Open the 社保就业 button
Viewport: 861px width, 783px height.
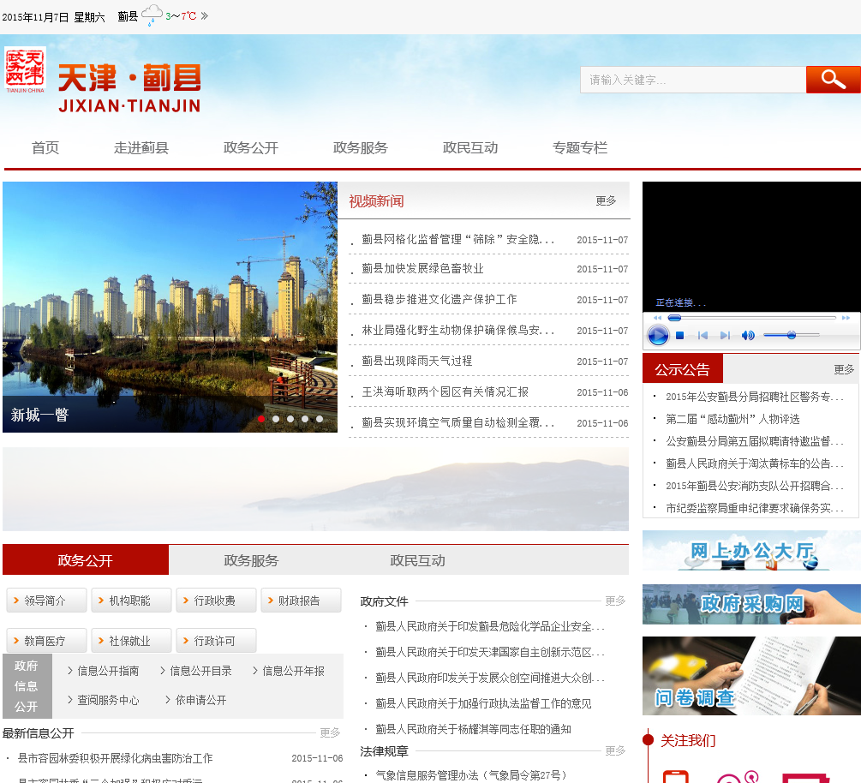(x=131, y=640)
